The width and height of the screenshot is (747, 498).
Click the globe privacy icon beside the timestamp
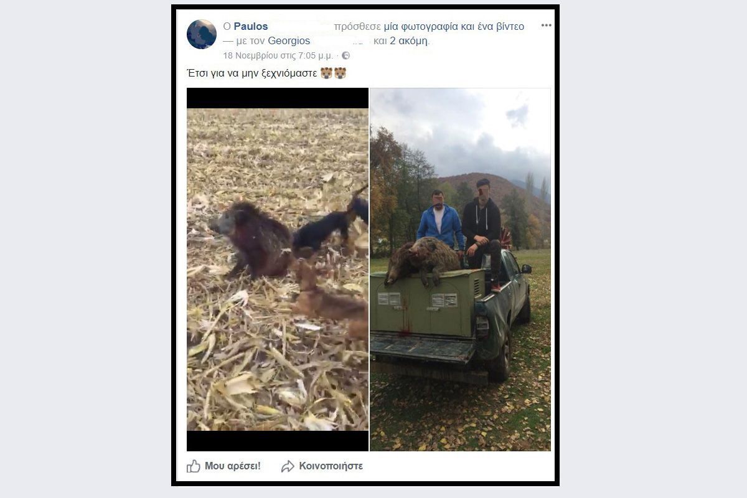pyautogui.click(x=346, y=55)
